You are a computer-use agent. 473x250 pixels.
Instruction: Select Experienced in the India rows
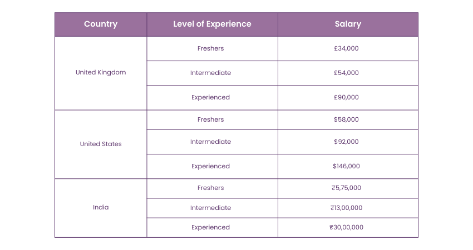[x=210, y=227]
